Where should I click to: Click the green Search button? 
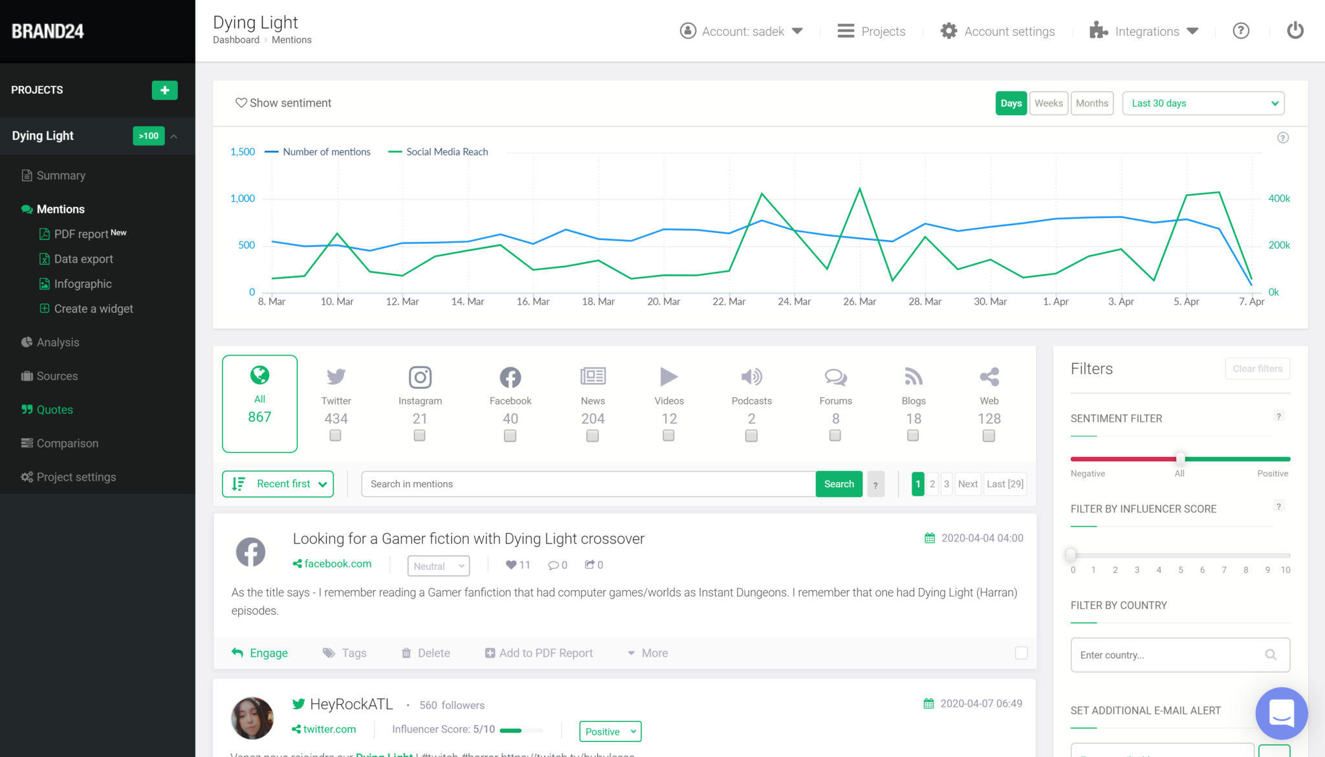click(x=838, y=484)
